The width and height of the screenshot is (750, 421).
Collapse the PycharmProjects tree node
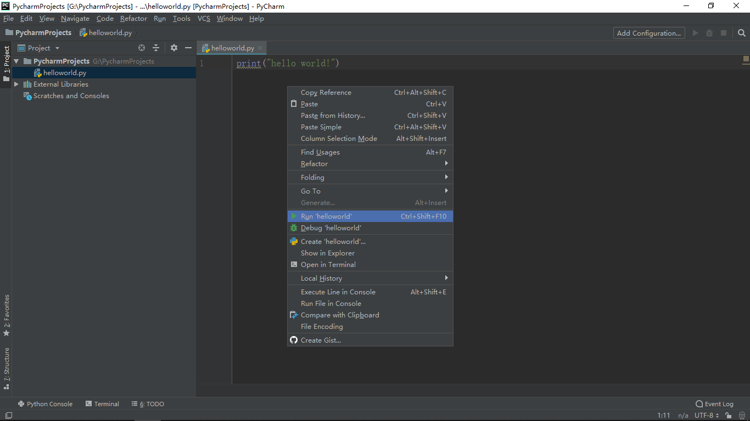coord(16,61)
